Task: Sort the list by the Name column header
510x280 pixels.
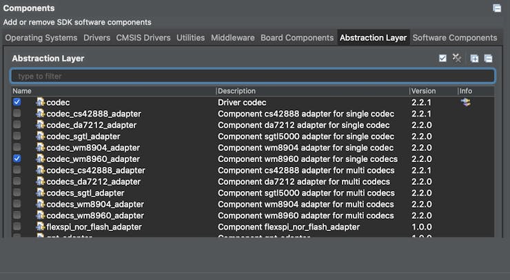Action: pyautogui.click(x=22, y=91)
